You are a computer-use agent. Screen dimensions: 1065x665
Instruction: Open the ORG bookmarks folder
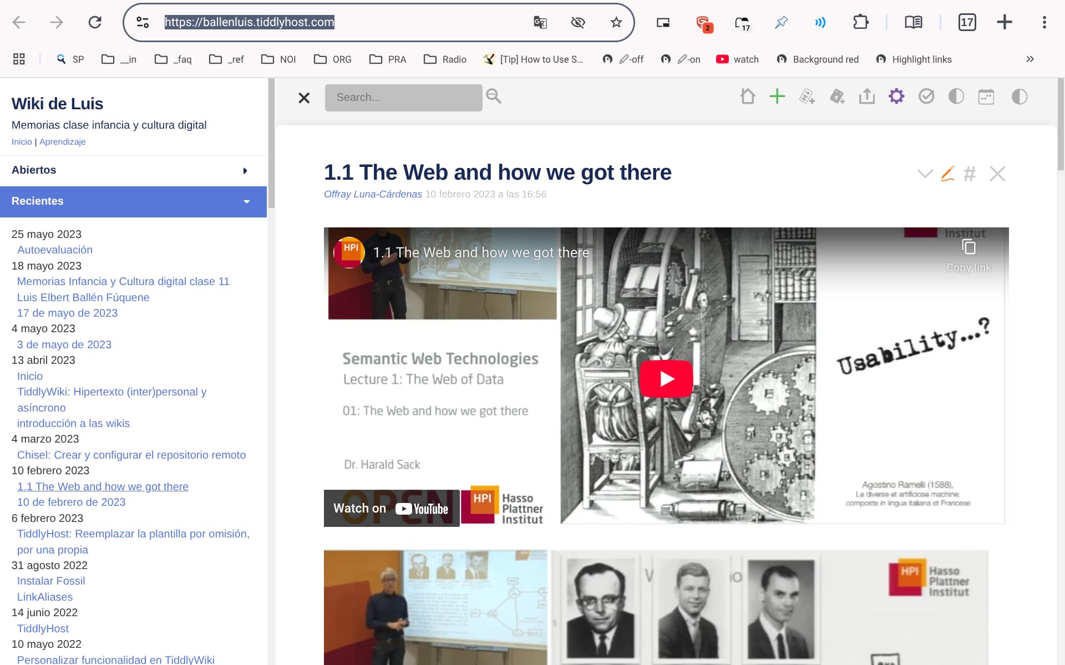333,59
